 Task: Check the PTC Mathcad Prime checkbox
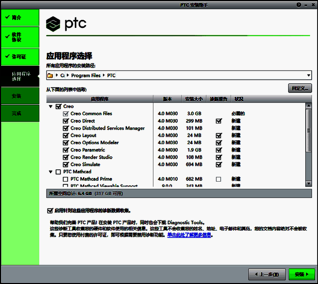coord(66,179)
